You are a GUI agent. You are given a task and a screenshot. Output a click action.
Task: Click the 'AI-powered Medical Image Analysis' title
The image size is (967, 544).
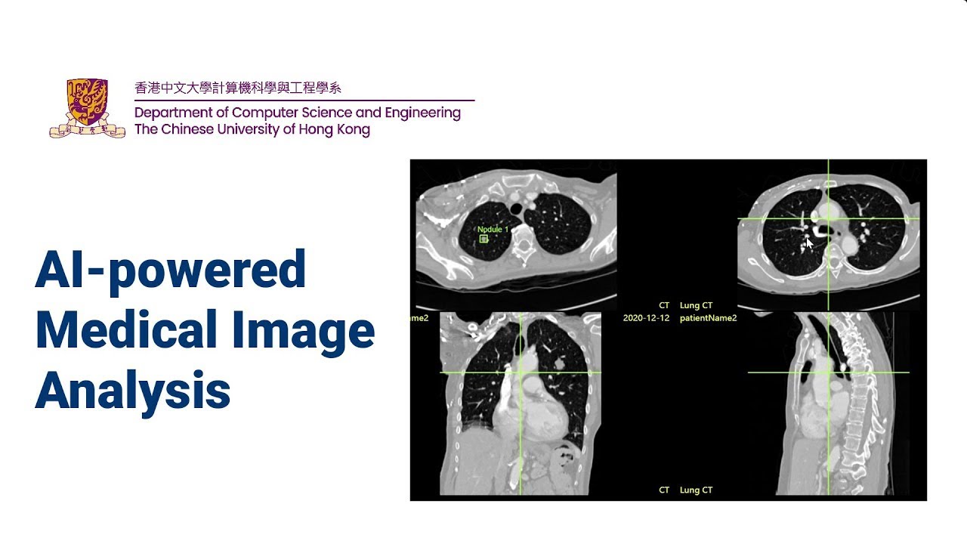point(205,330)
